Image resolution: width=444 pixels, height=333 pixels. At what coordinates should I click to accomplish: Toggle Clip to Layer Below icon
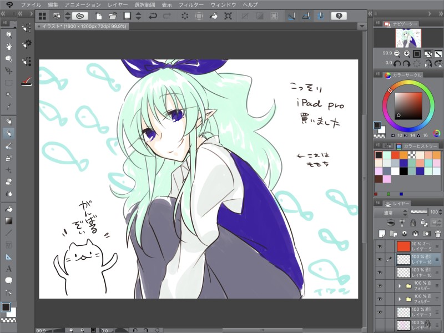click(391, 223)
